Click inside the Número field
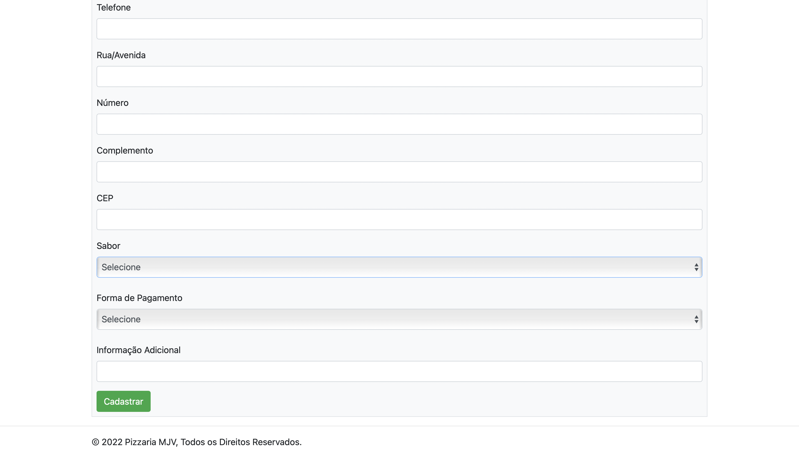This screenshot has width=799, height=454. tap(399, 124)
